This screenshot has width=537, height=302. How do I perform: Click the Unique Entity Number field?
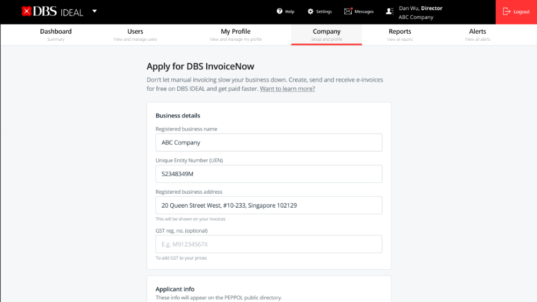[x=269, y=174]
